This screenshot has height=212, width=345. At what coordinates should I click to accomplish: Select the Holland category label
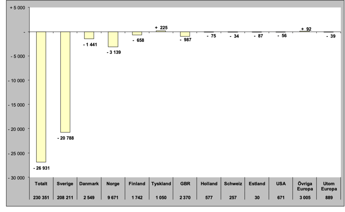click(209, 184)
